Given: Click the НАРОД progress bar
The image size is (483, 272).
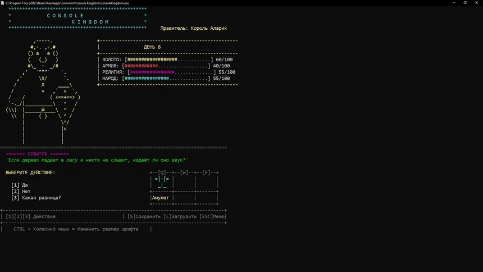Looking at the screenshot, I should 166,78.
